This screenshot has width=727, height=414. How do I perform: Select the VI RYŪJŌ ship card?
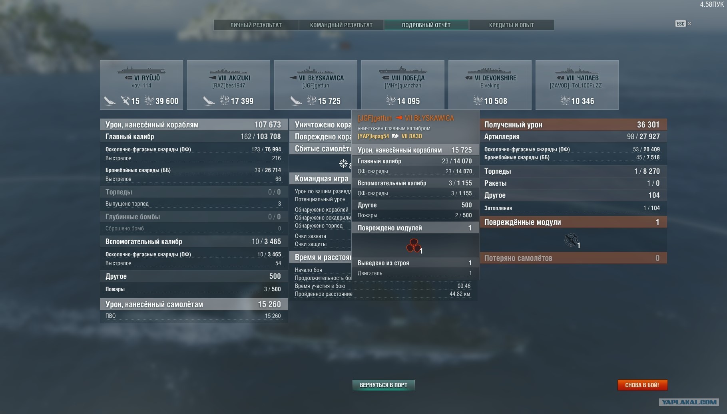(141, 85)
